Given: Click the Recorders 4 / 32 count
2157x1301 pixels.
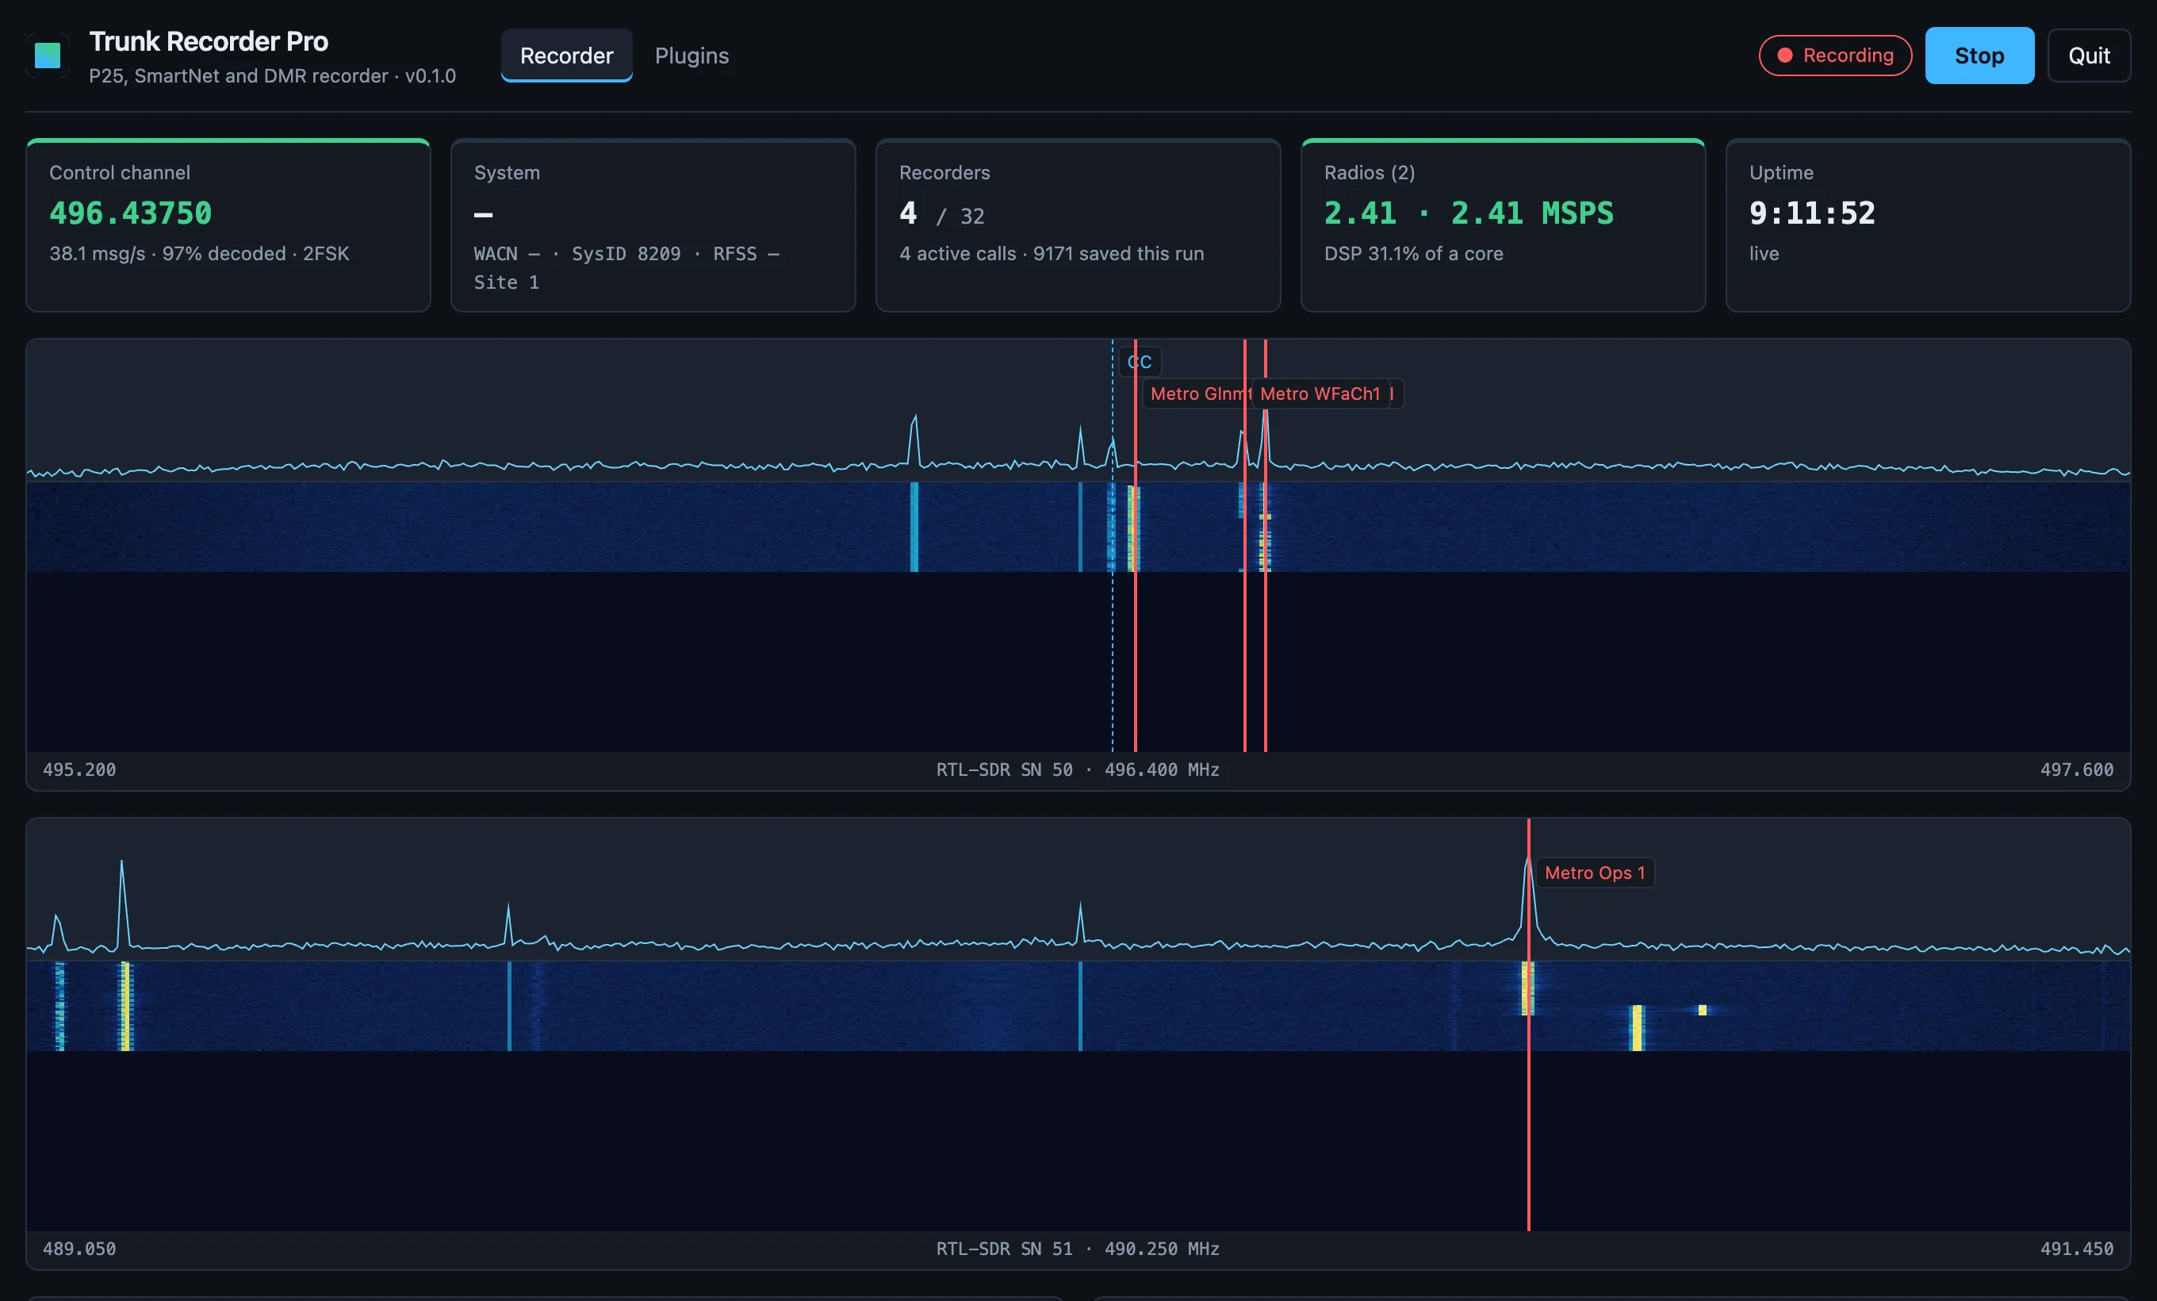Looking at the screenshot, I should tap(942, 213).
